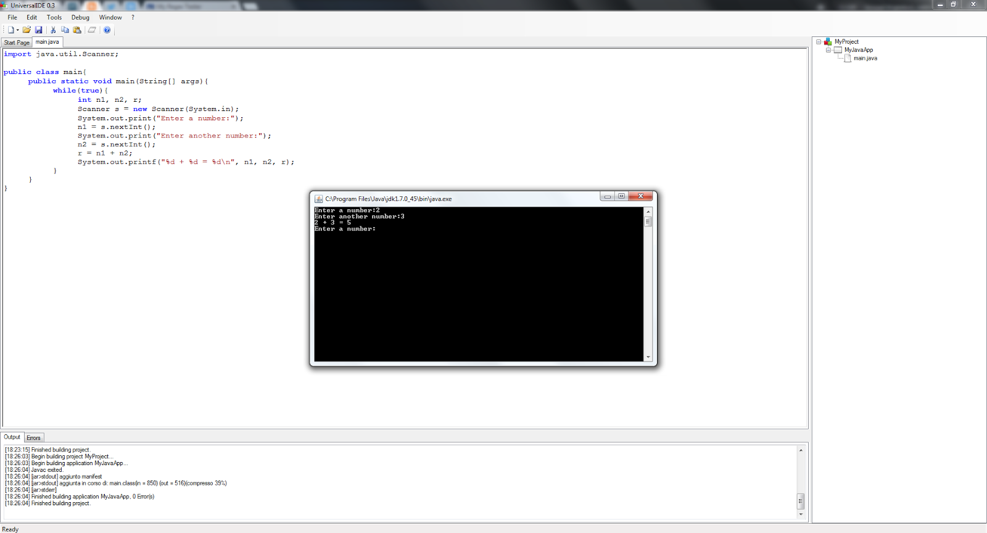
Task: Click the Cut scissors icon
Action: point(53,30)
